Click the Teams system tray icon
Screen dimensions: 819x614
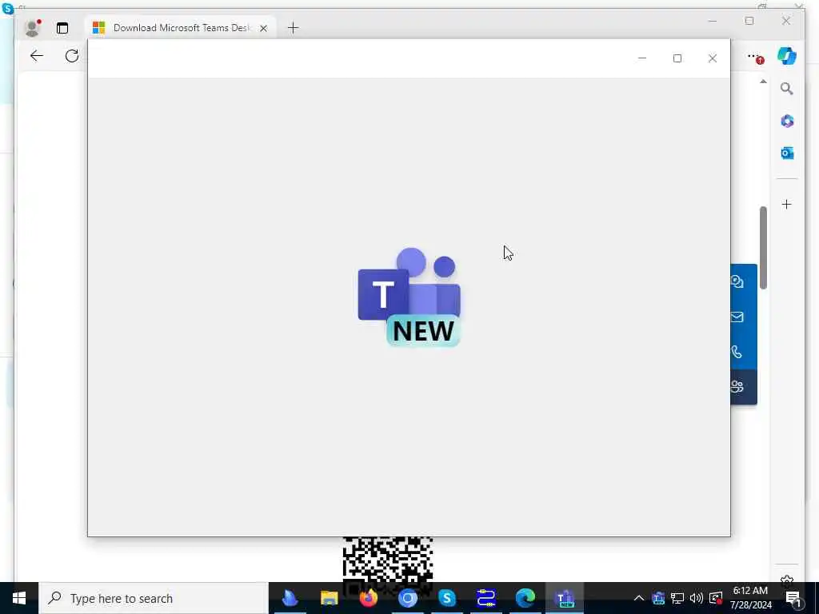[659, 598]
